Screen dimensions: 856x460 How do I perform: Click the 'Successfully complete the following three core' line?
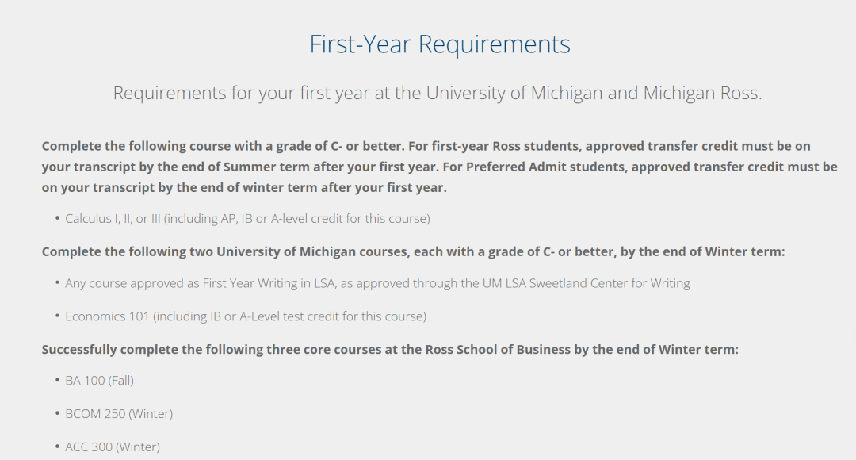pyautogui.click(x=390, y=350)
